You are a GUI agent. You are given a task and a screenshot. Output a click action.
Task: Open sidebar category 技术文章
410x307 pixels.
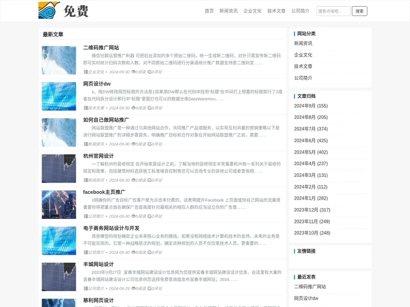(x=303, y=67)
